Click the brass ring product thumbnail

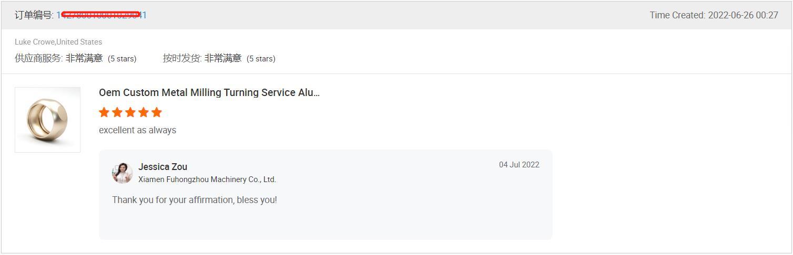coord(47,120)
